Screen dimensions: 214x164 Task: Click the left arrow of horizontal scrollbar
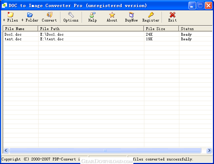click(x=6, y=150)
